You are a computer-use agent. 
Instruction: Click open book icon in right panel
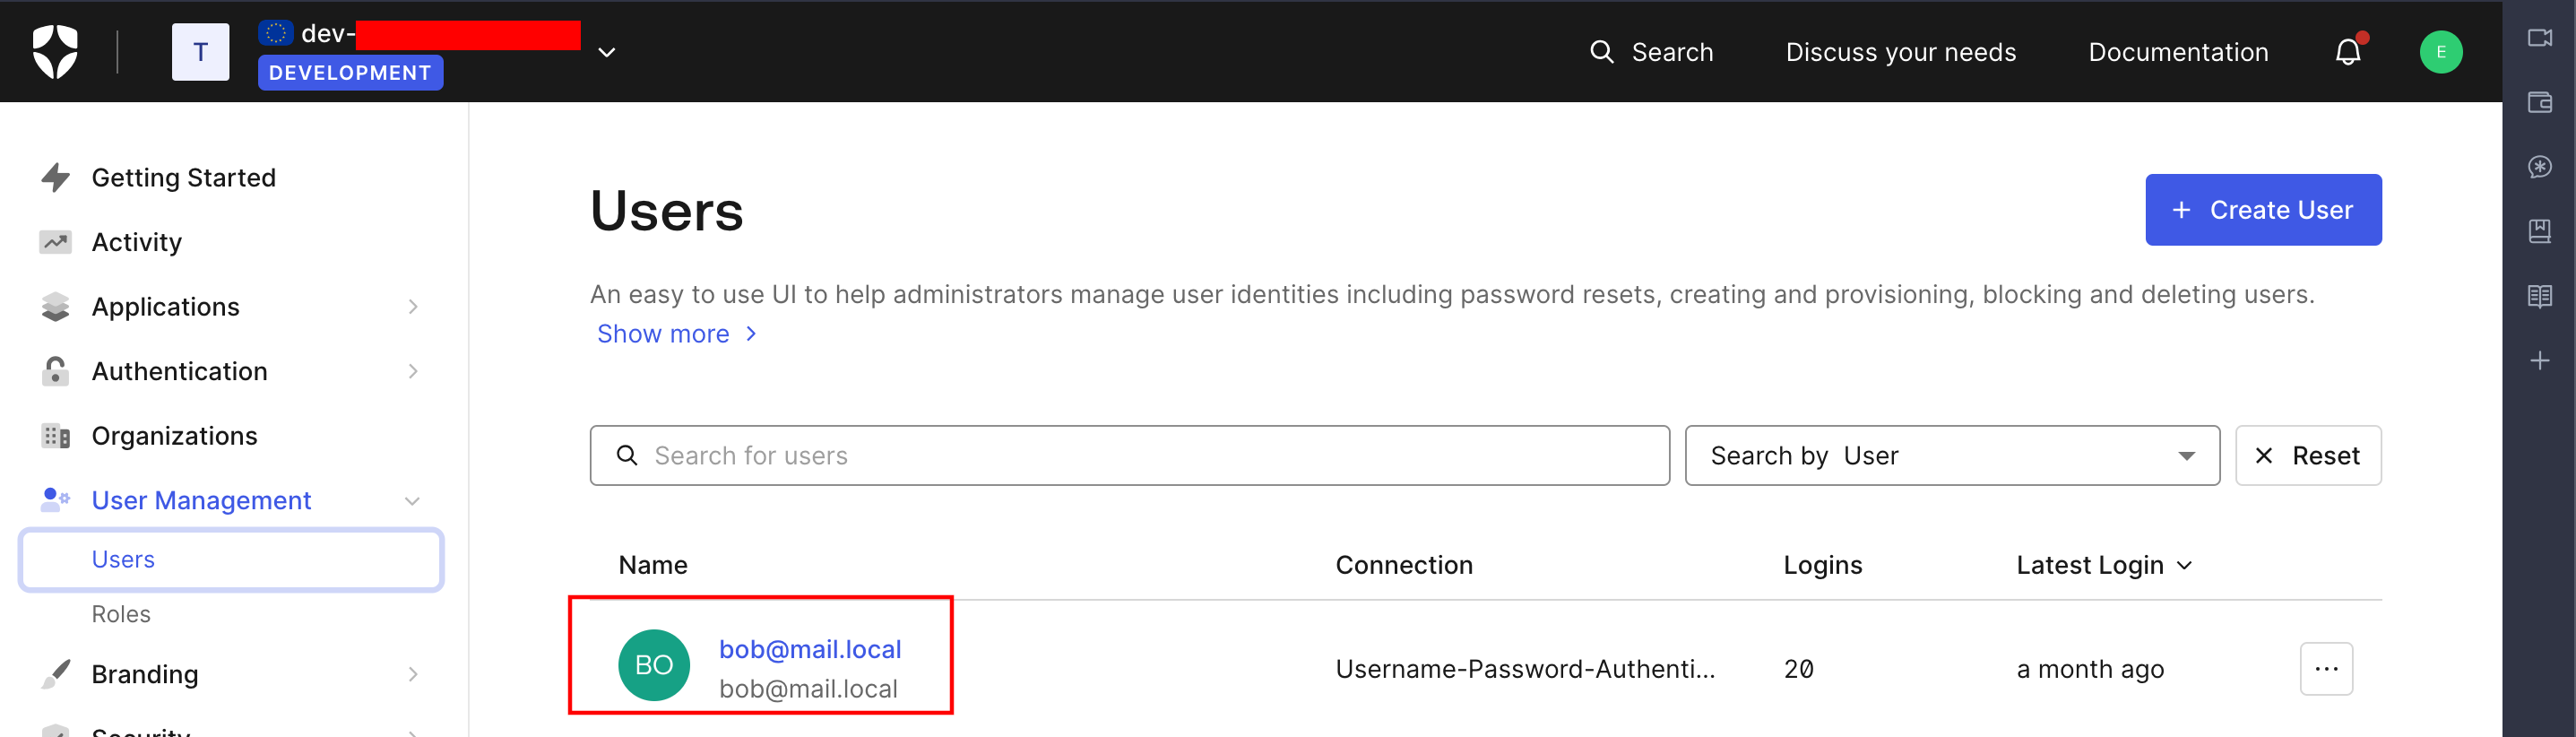coord(2539,296)
